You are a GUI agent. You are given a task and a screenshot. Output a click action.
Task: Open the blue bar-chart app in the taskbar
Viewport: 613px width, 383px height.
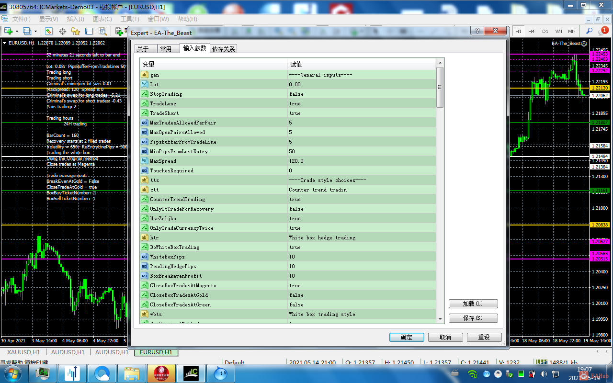(x=72, y=373)
